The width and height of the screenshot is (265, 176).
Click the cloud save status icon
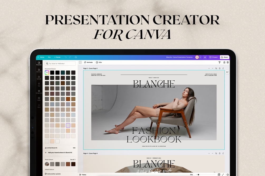(76, 57)
